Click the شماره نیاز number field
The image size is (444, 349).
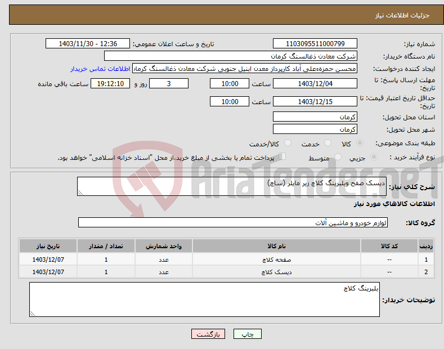[315, 44]
